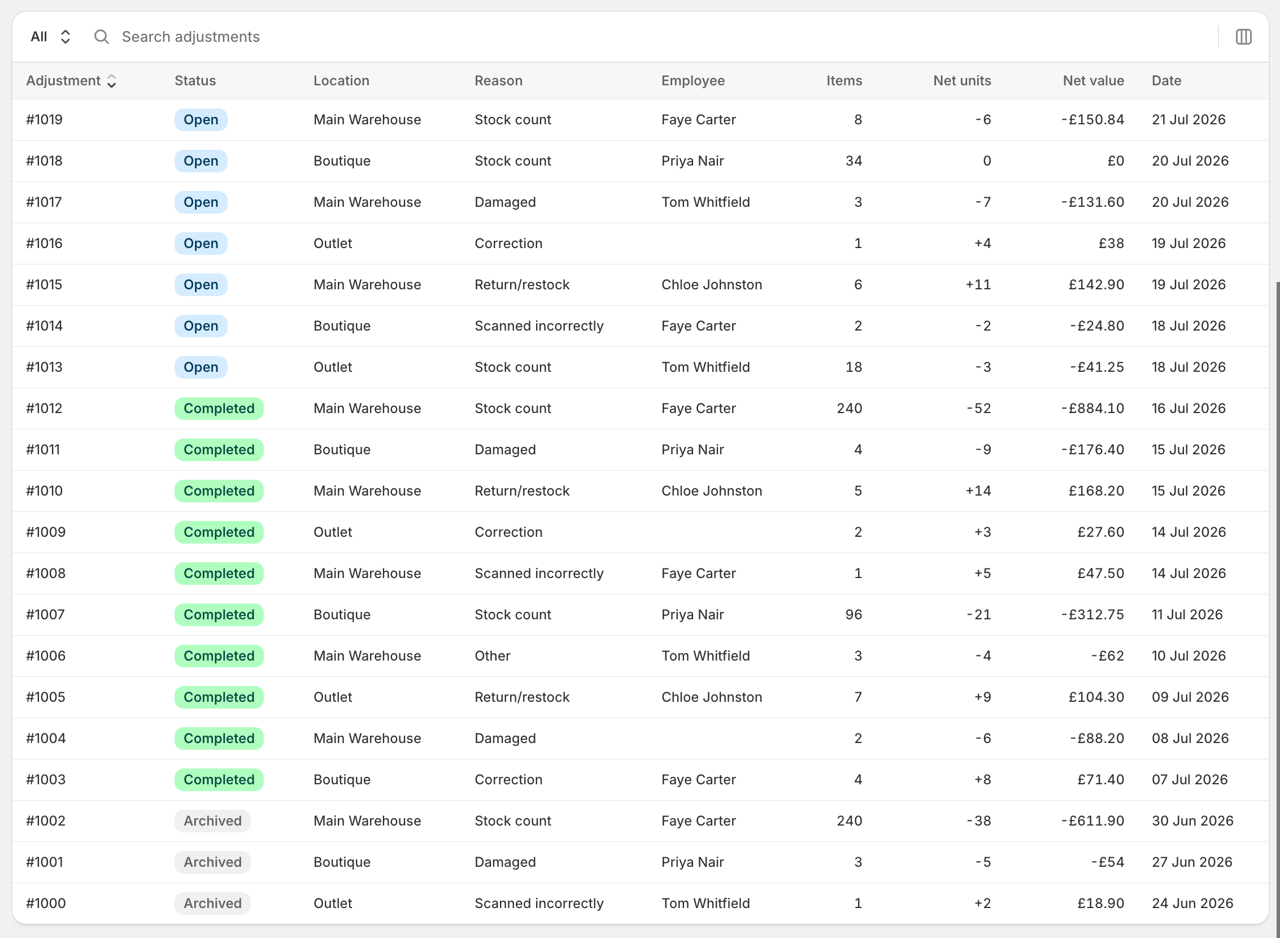The width and height of the screenshot is (1280, 938).
Task: Click the date 24 Jun 2026
Action: coord(1192,904)
